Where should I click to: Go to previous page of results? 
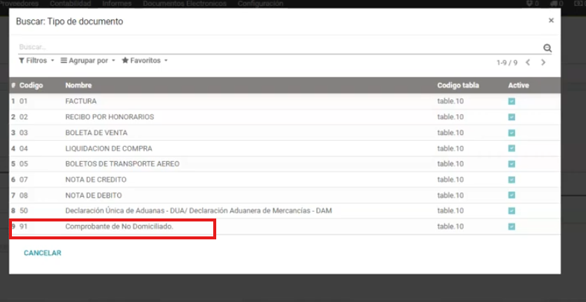528,62
